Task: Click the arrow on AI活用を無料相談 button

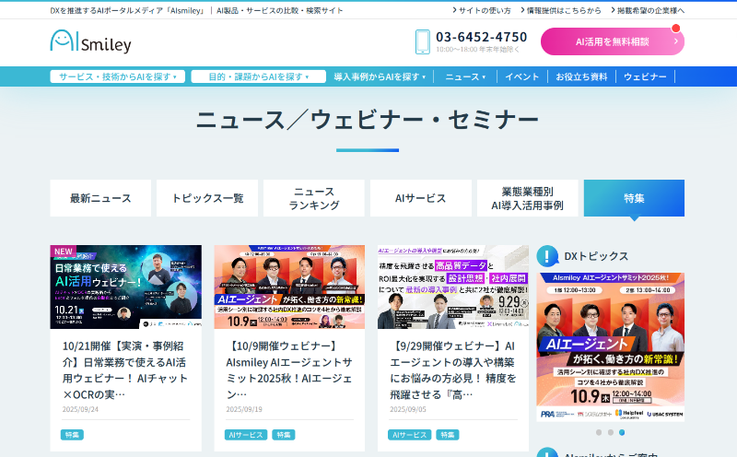Action: (676, 41)
